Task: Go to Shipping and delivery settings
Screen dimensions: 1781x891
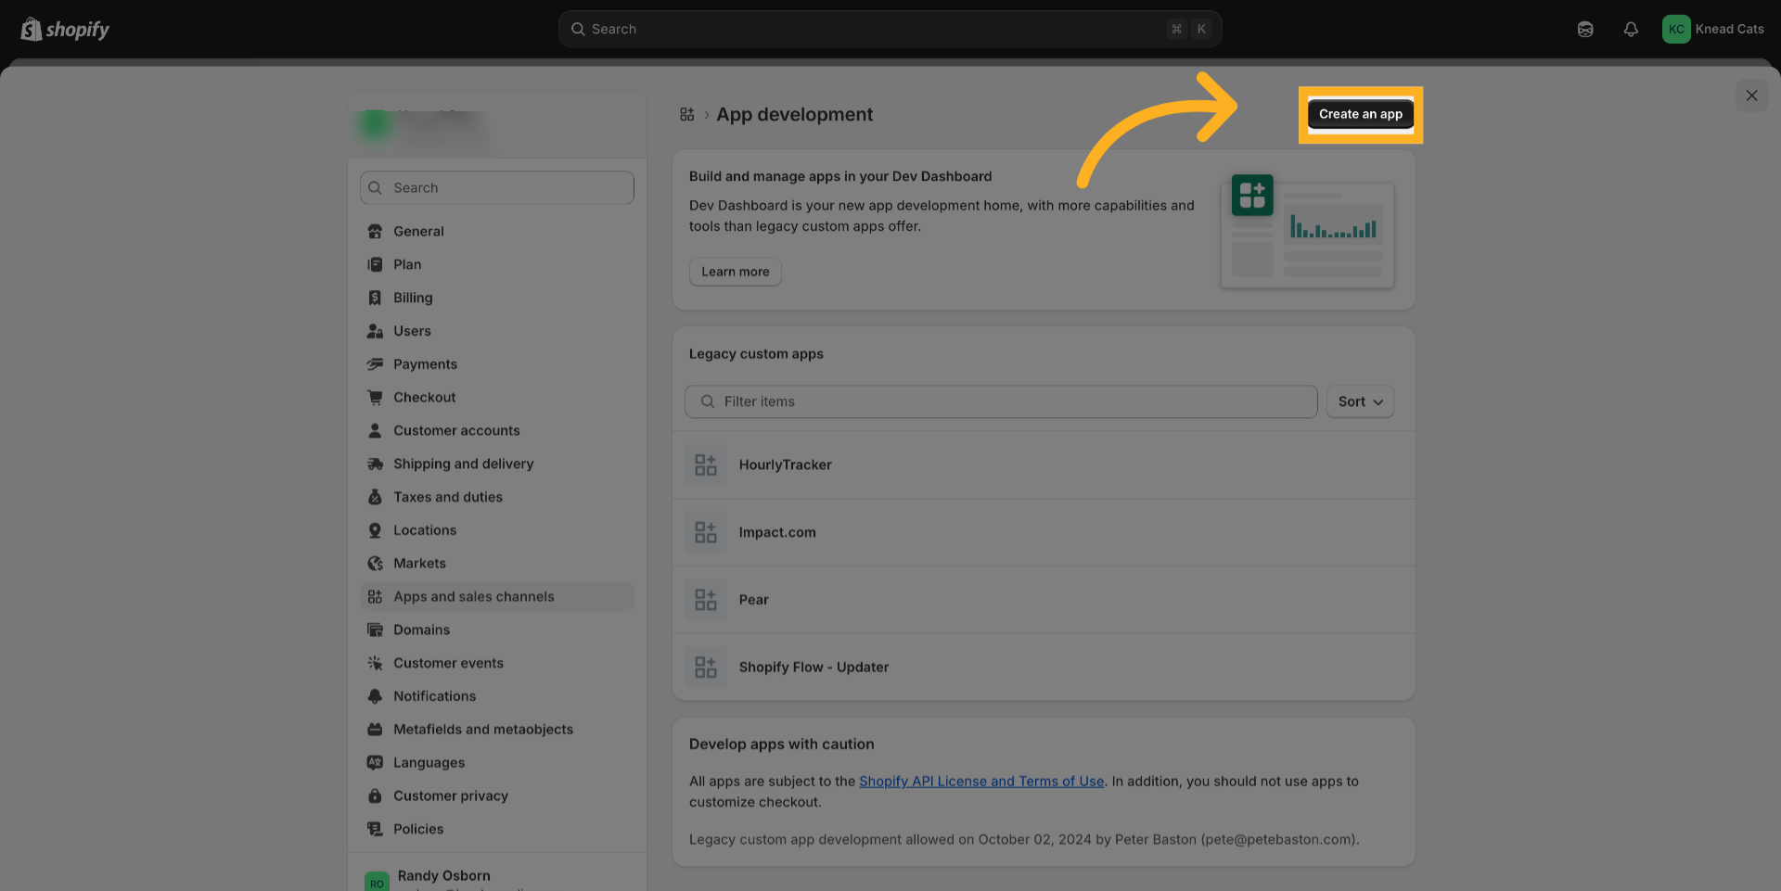Action: [x=463, y=464]
